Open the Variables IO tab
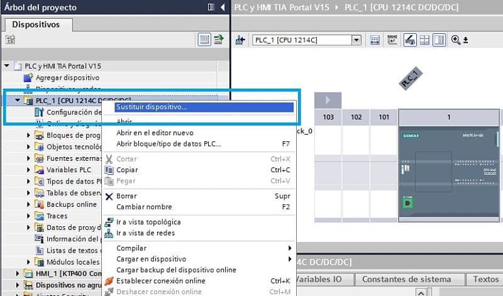Viewport: 503px width, 296px height. click(x=324, y=279)
